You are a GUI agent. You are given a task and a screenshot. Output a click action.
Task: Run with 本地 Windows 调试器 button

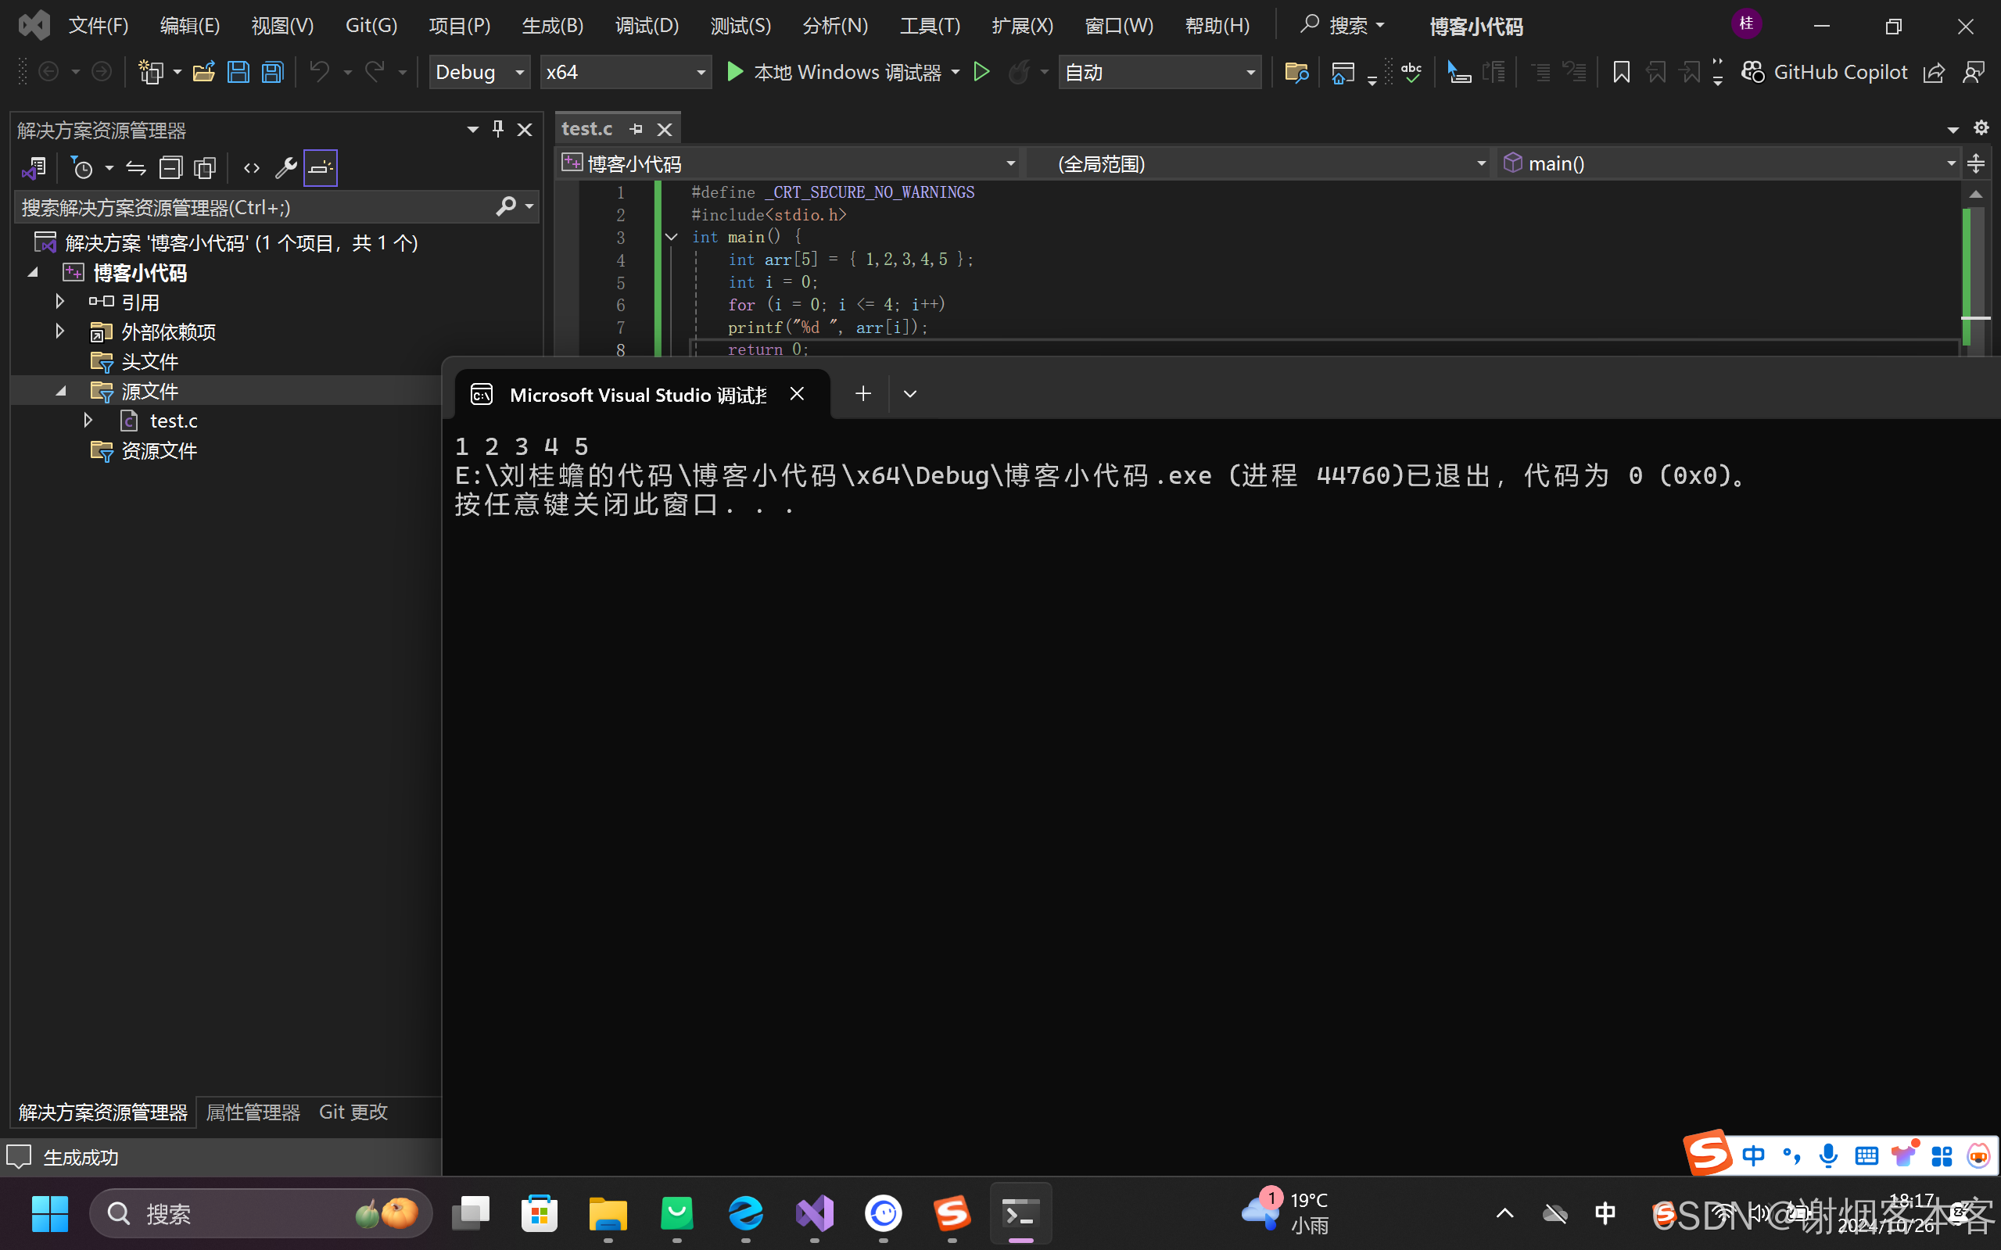pyautogui.click(x=835, y=73)
